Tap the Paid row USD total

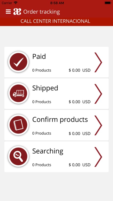click(x=80, y=70)
